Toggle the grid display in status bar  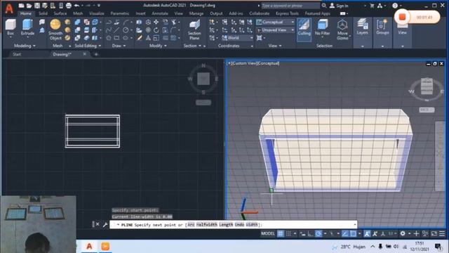pyautogui.click(x=281, y=234)
